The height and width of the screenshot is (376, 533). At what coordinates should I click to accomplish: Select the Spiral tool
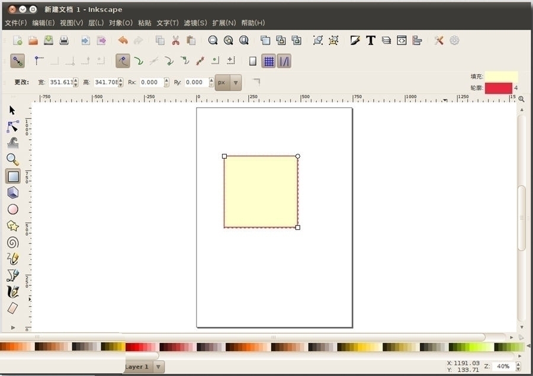point(12,242)
